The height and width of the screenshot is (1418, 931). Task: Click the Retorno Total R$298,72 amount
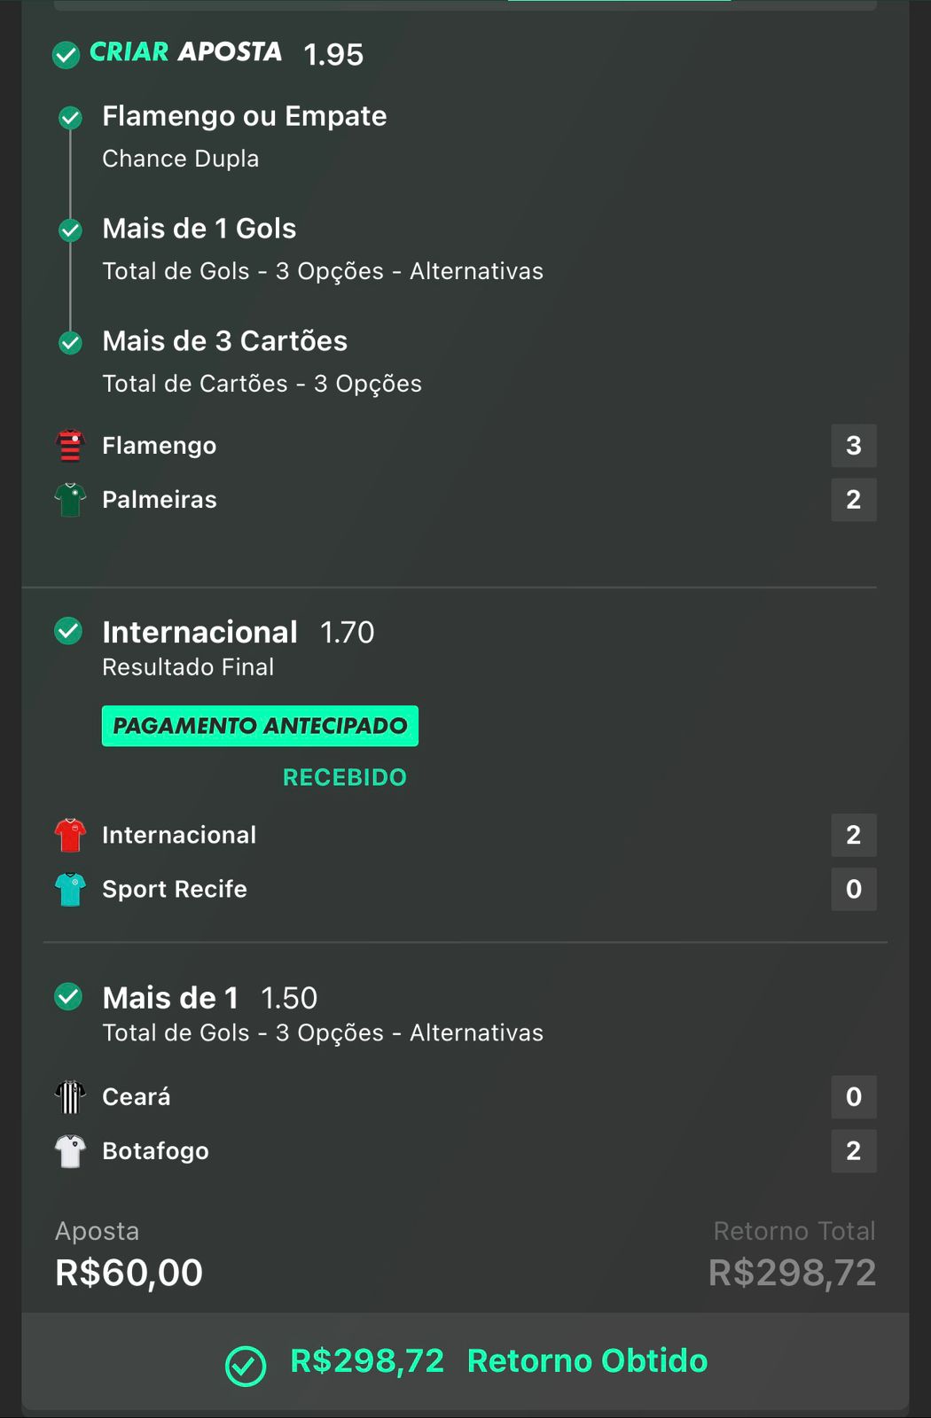(792, 1274)
